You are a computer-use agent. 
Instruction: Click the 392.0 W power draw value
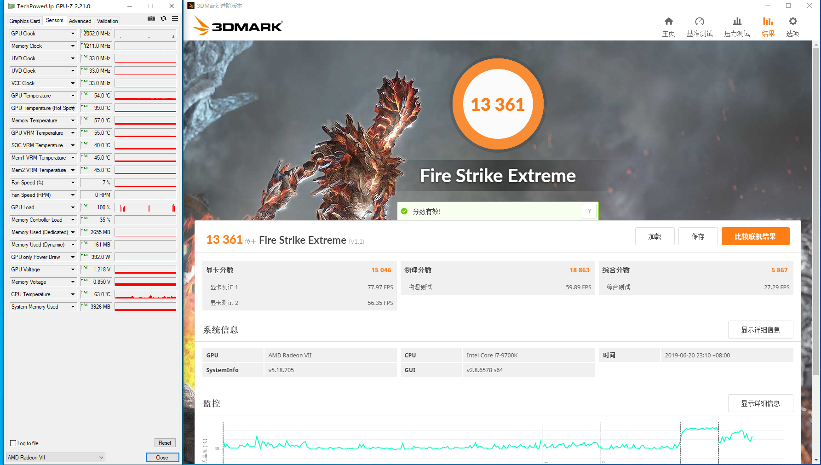(x=96, y=257)
